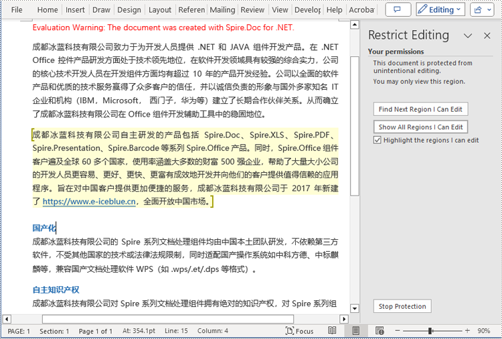Click Page 1 of 1 indicator
The height and width of the screenshot is (339, 502).
(x=96, y=332)
